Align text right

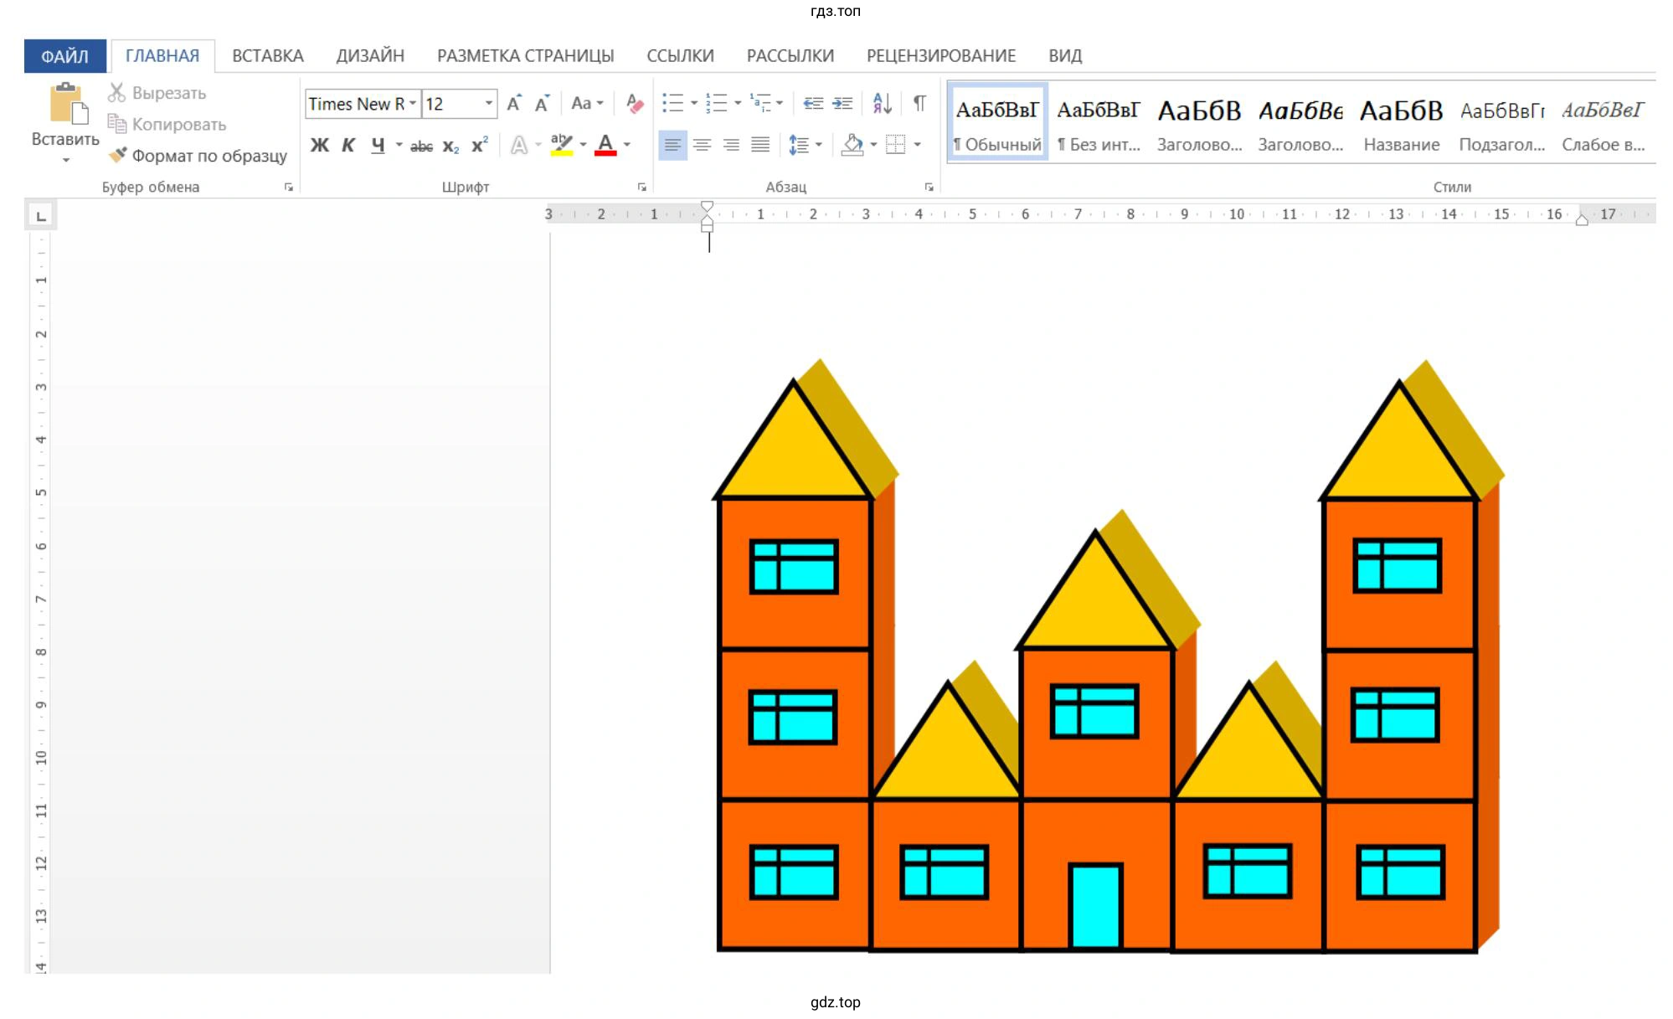click(731, 145)
